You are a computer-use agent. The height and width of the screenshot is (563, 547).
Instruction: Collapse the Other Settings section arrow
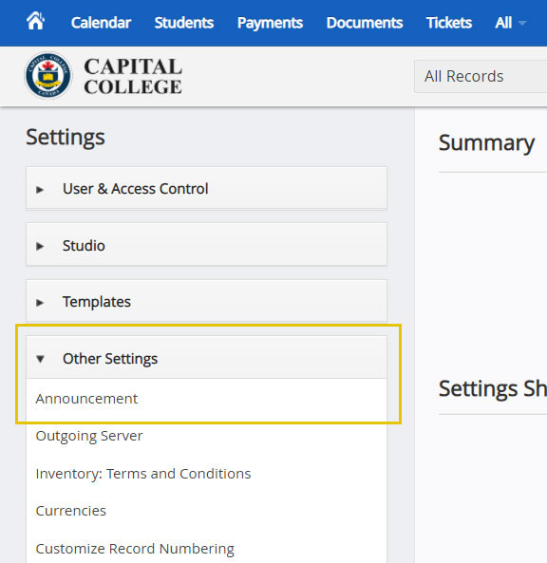40,359
